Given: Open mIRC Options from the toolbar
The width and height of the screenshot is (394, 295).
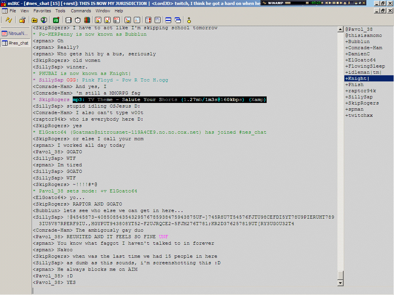Looking at the screenshot, I should 22,20.
